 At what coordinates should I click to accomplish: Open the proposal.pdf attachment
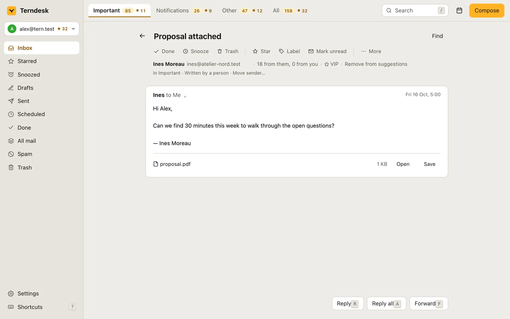(403, 164)
